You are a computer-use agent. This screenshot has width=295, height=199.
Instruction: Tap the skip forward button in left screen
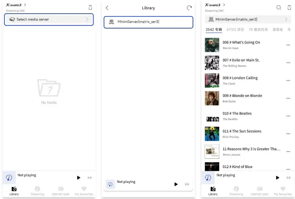(90, 178)
